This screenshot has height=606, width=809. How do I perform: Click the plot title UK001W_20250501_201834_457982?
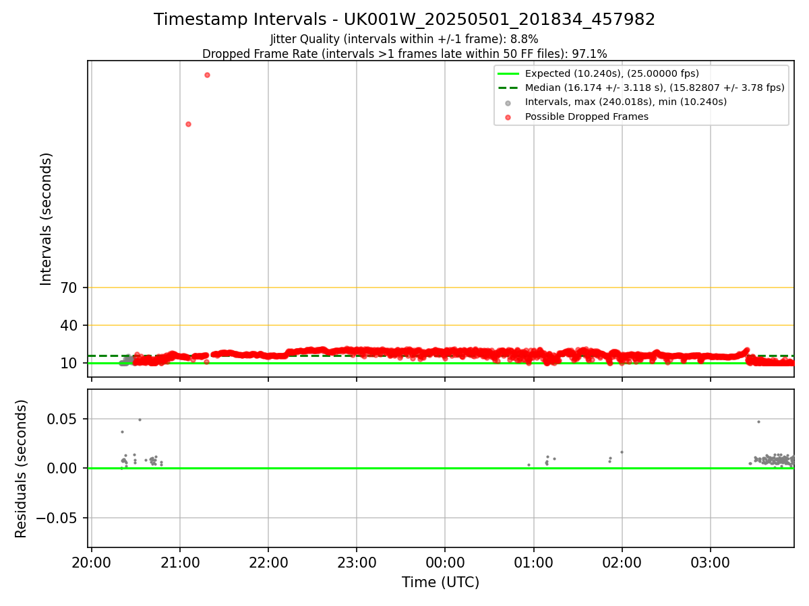(404, 20)
